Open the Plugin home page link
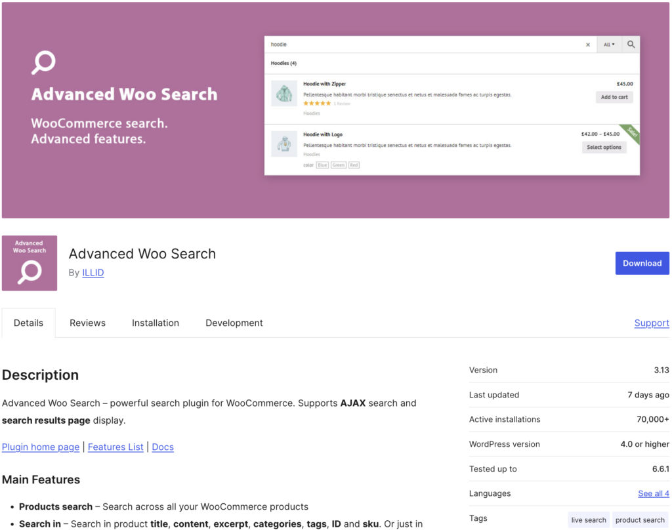672x530 pixels. click(41, 447)
